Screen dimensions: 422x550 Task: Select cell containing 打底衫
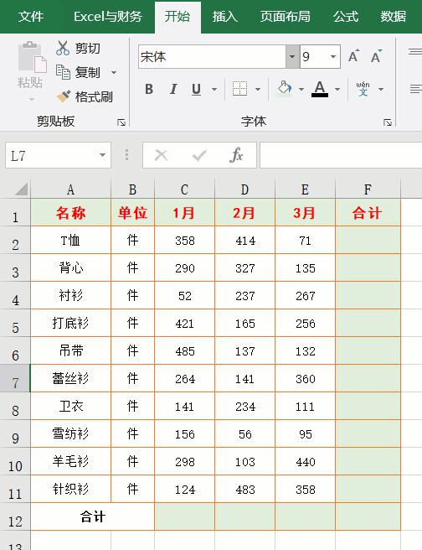pos(70,323)
